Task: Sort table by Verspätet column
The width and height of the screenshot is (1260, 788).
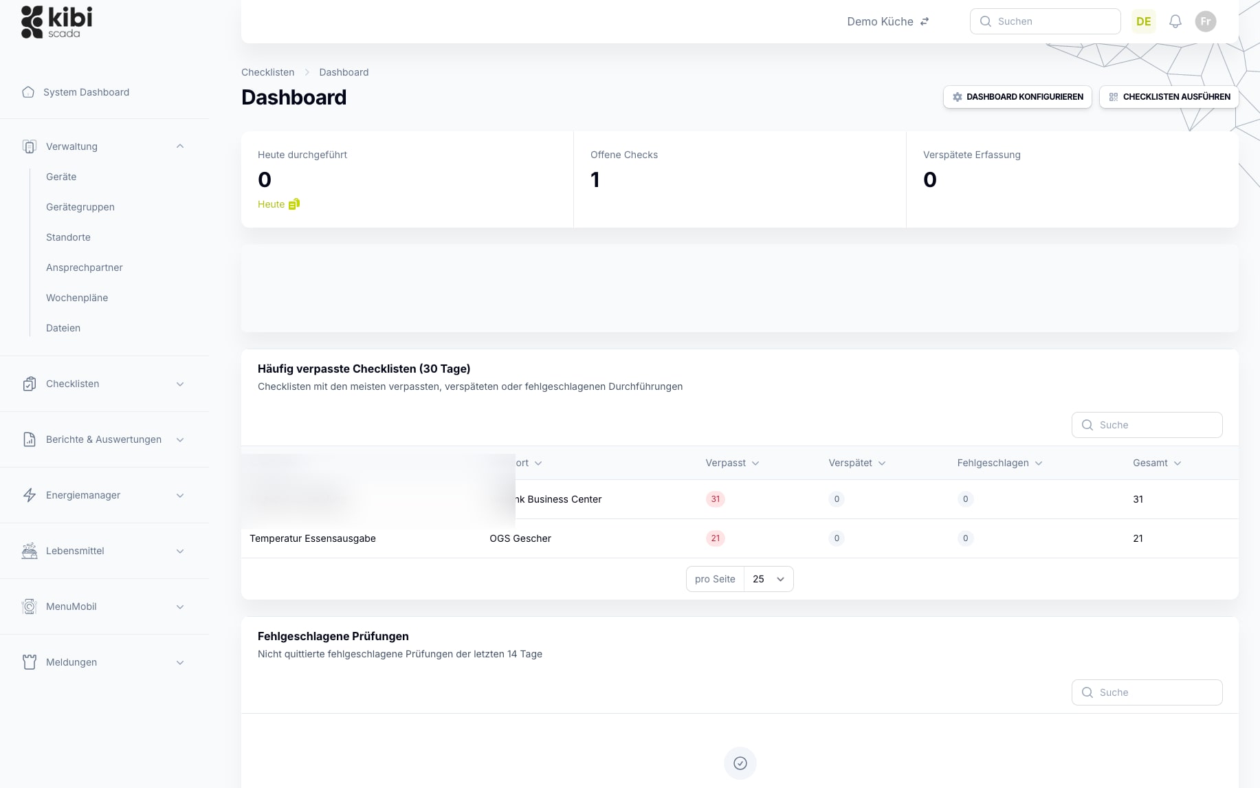Action: coord(857,463)
